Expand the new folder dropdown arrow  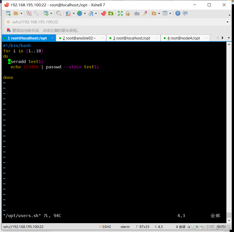159,14
